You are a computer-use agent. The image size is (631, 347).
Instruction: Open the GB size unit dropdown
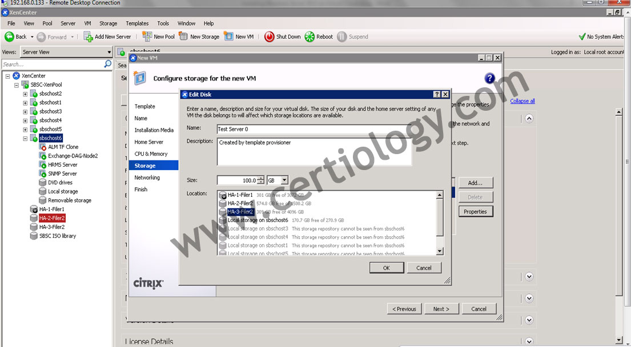click(x=284, y=180)
